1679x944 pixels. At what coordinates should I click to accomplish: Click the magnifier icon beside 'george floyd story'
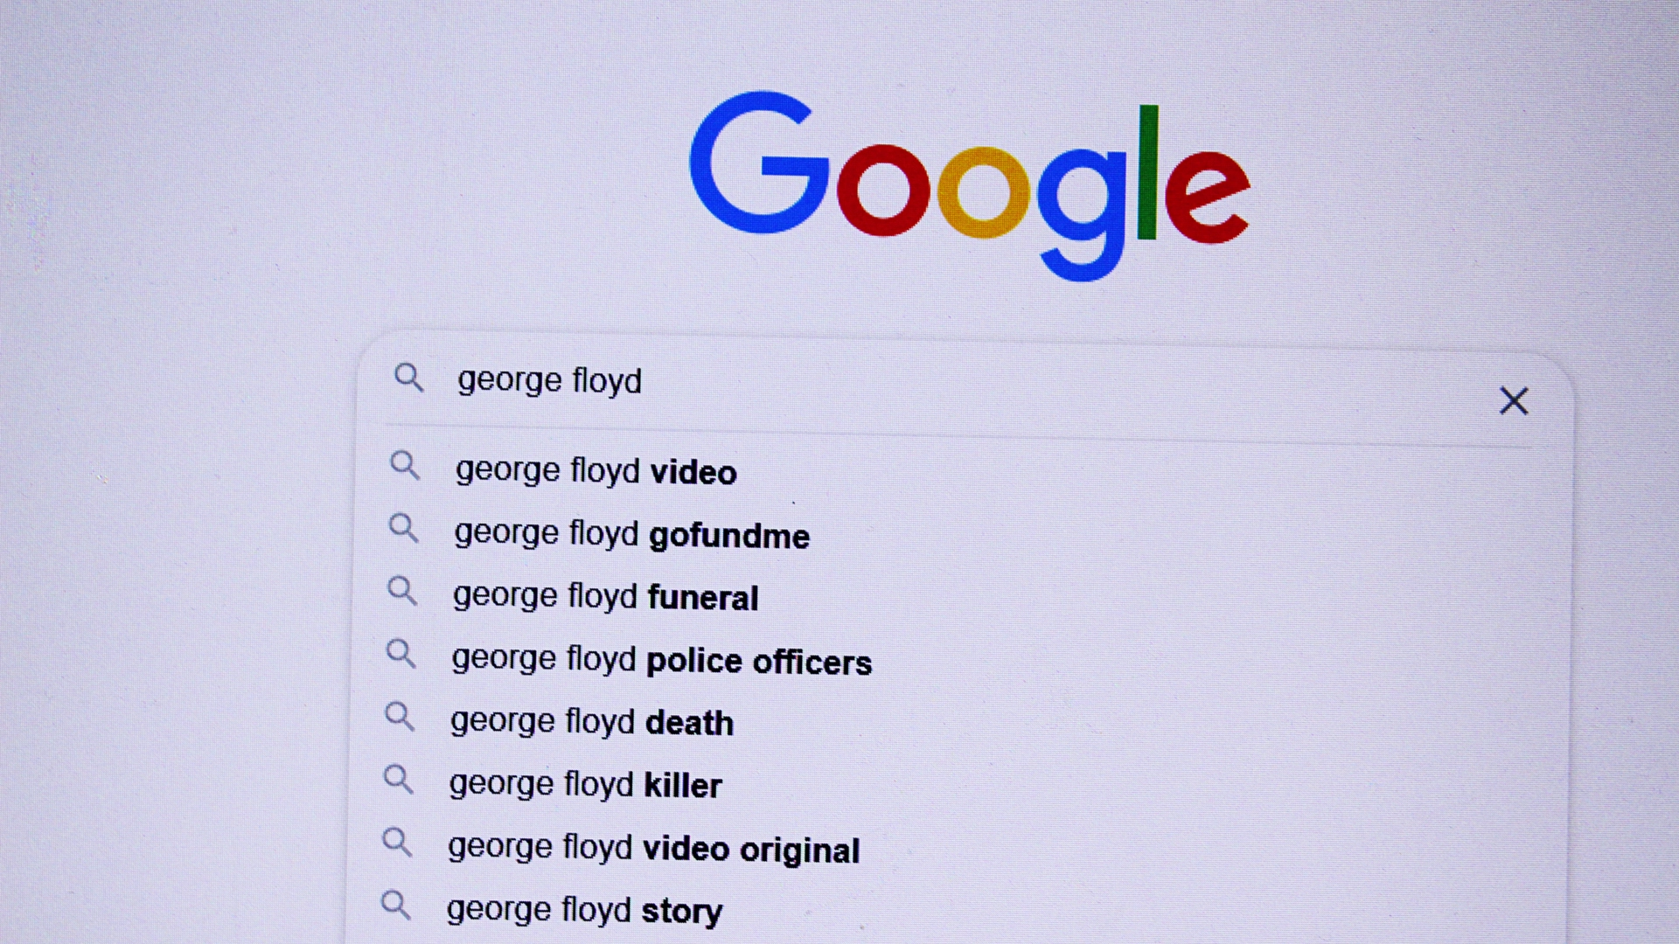pos(396,906)
